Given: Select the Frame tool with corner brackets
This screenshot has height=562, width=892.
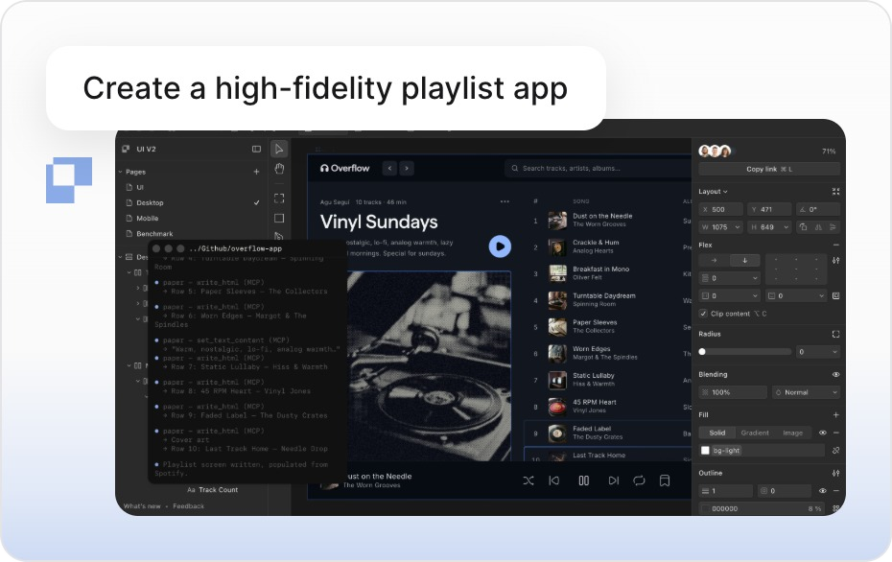Looking at the screenshot, I should coord(279,198).
